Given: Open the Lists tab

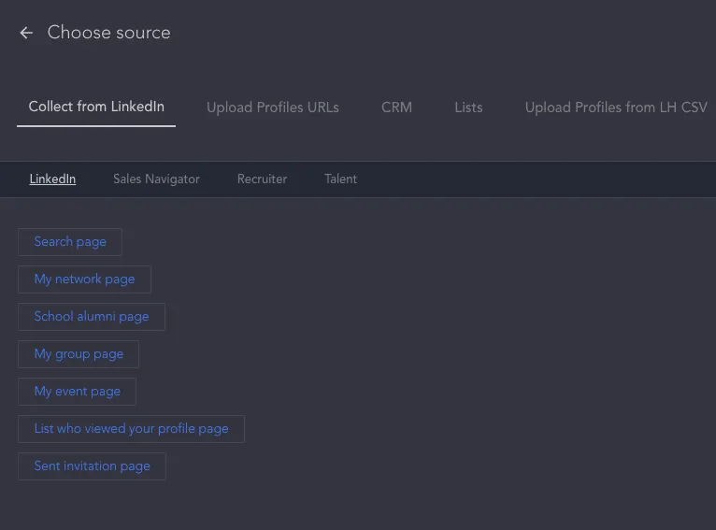Looking at the screenshot, I should [x=468, y=107].
